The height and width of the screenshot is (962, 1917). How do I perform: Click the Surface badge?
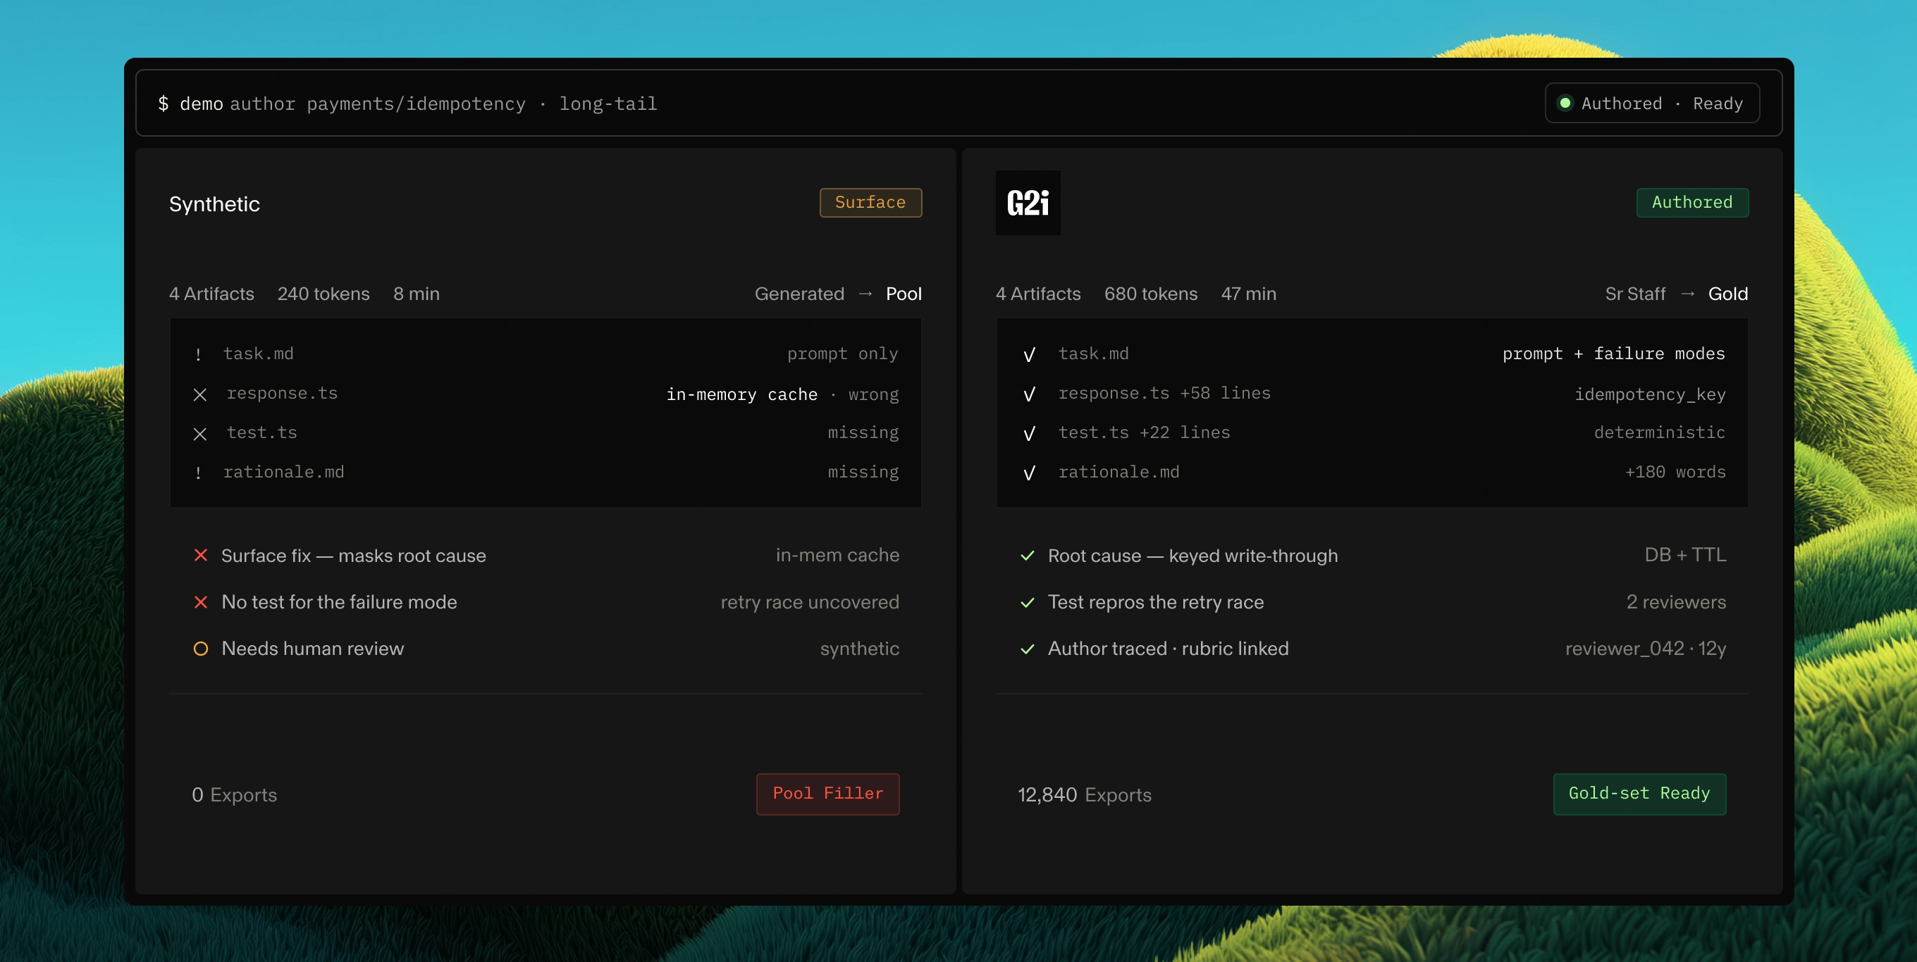[x=870, y=202]
